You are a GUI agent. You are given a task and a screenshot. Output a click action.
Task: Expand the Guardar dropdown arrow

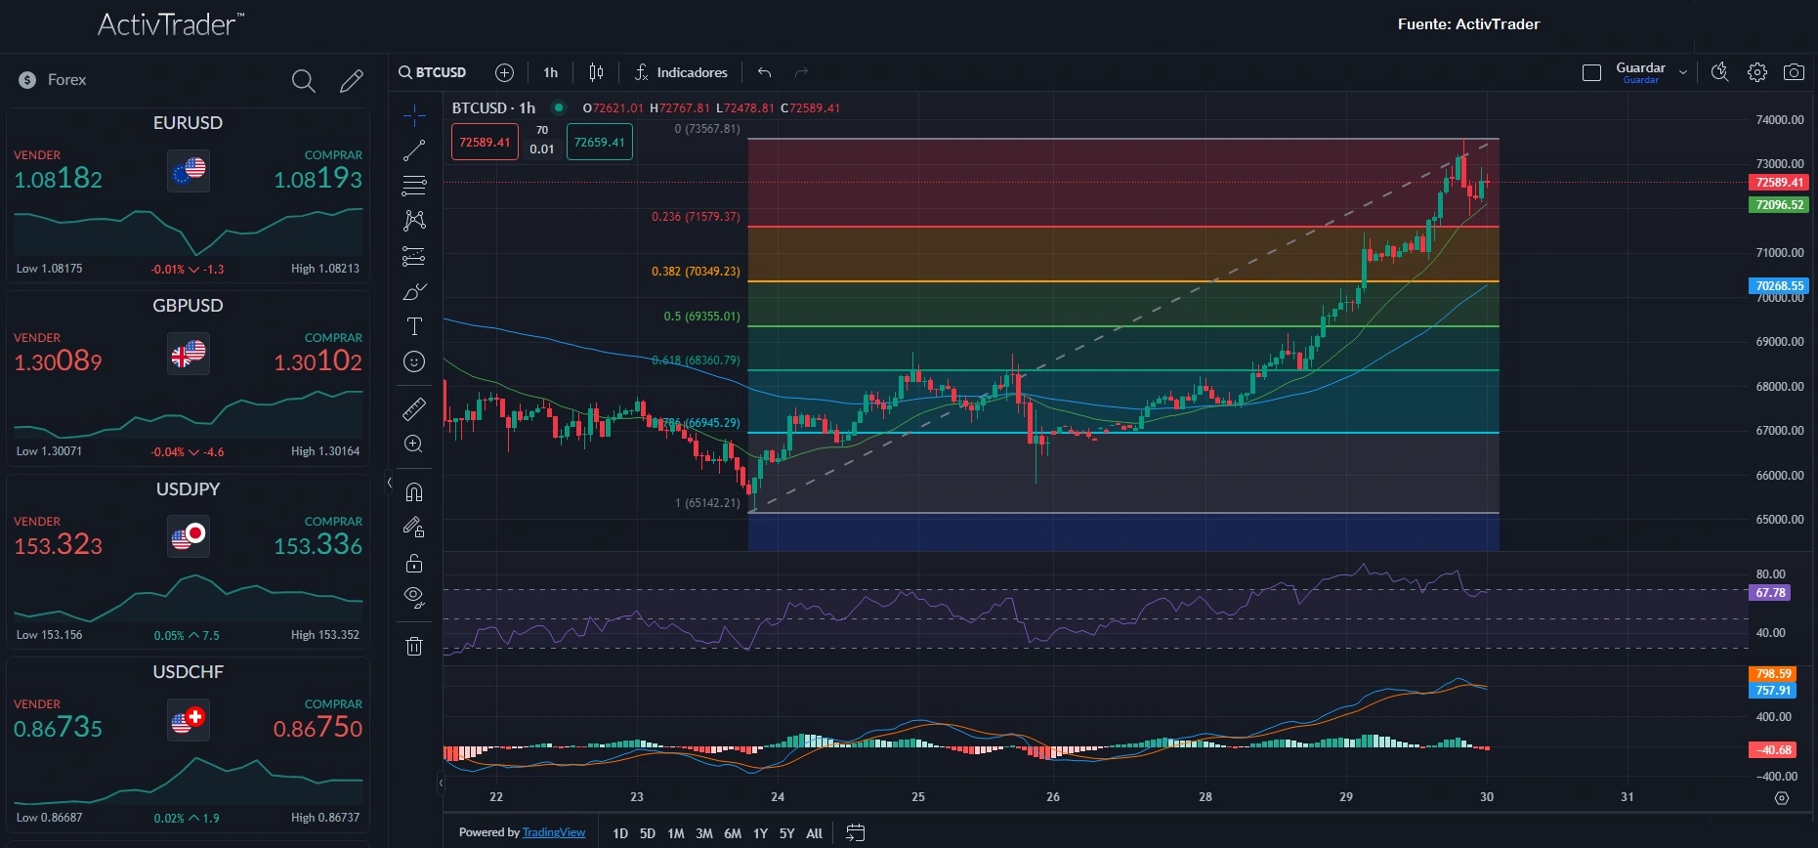(x=1683, y=72)
